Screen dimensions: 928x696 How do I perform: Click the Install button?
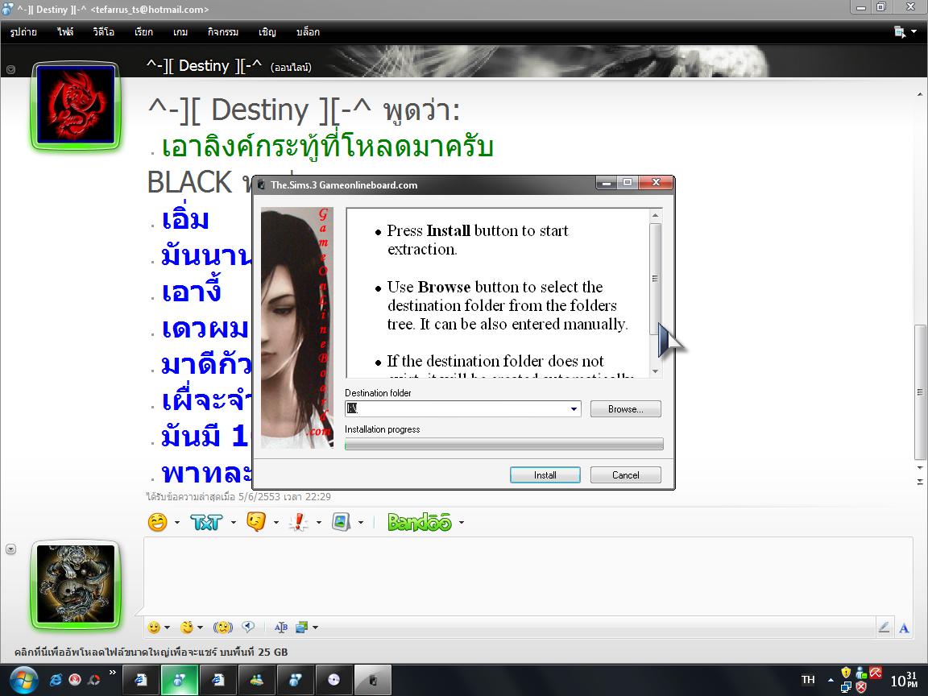point(545,475)
